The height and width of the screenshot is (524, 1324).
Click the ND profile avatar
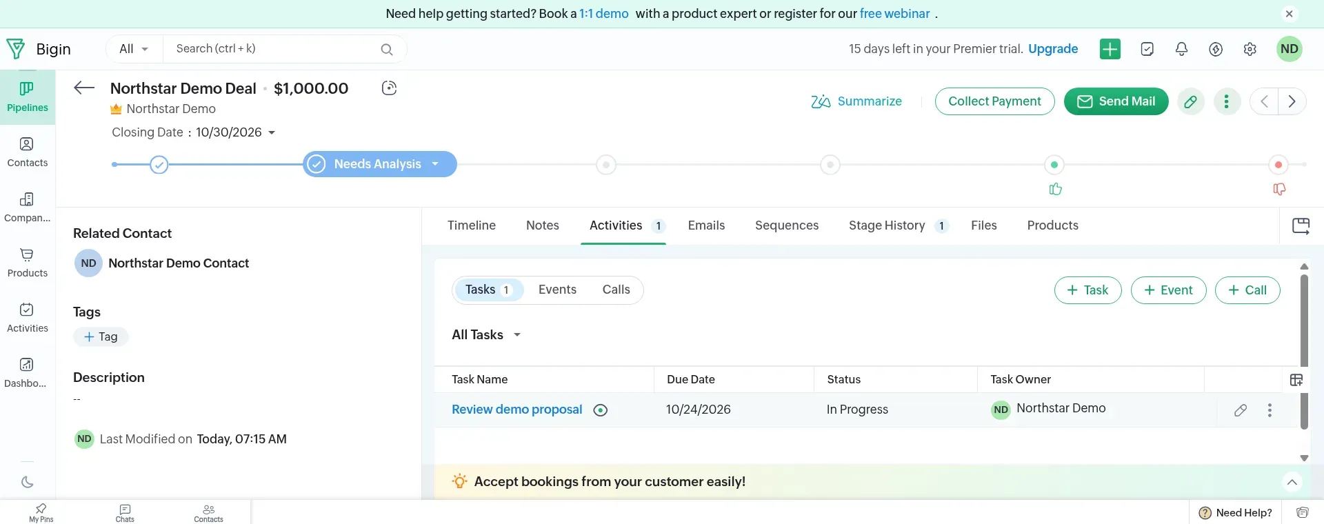pos(1289,49)
